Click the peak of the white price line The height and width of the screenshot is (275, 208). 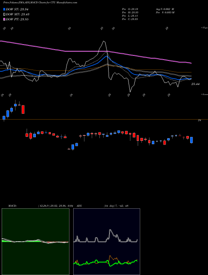coord(104,41)
